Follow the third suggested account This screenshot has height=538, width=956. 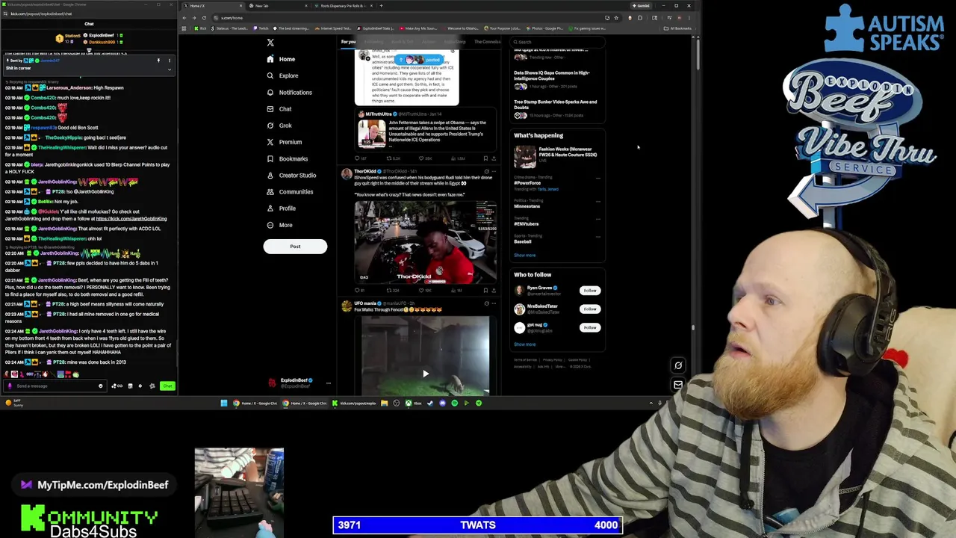pos(590,327)
